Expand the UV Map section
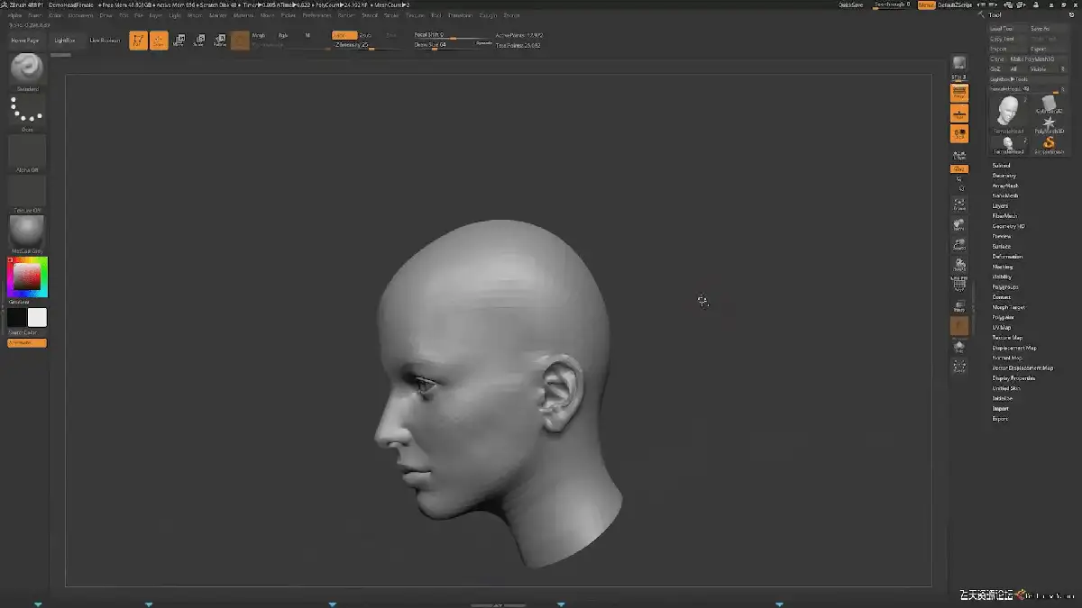 [x=1002, y=327]
